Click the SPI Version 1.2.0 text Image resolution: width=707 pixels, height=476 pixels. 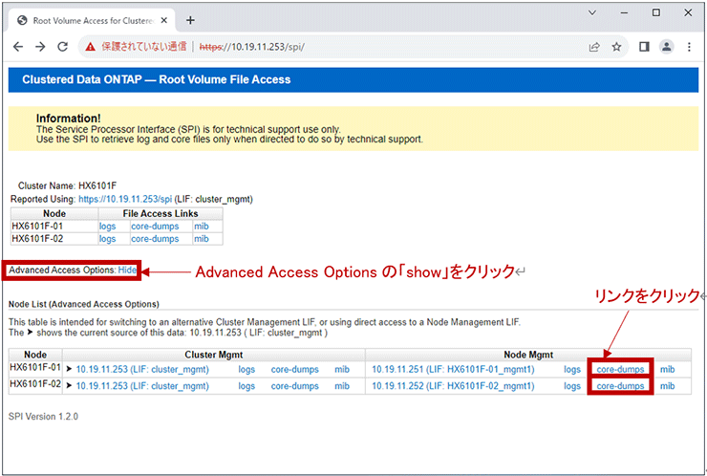click(43, 417)
